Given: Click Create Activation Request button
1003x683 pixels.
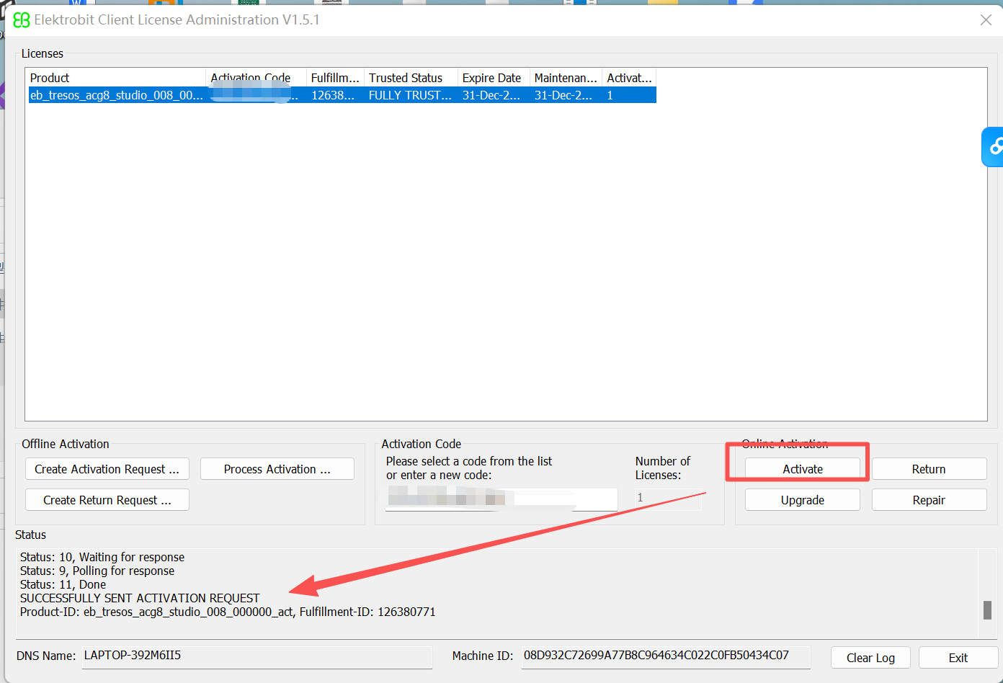Looking at the screenshot, I should [x=107, y=469].
